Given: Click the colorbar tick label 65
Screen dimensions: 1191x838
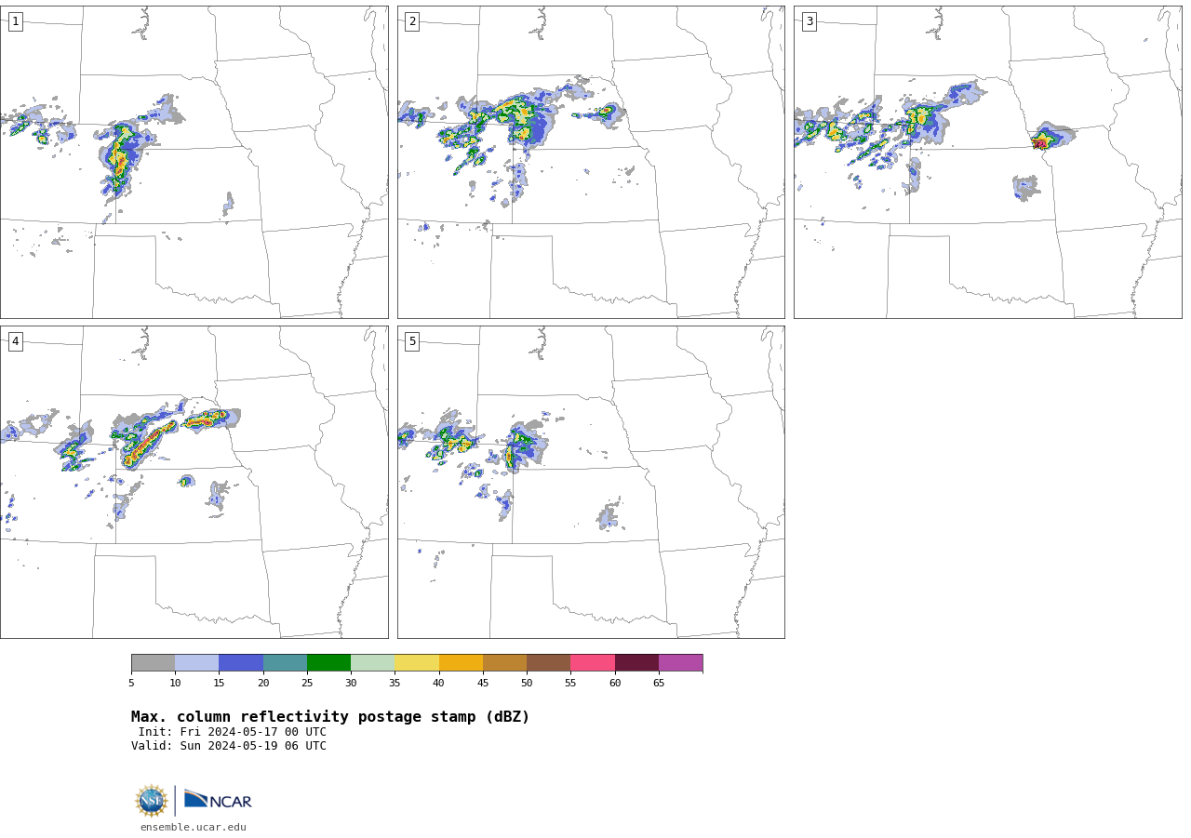Looking at the screenshot, I should [x=659, y=683].
